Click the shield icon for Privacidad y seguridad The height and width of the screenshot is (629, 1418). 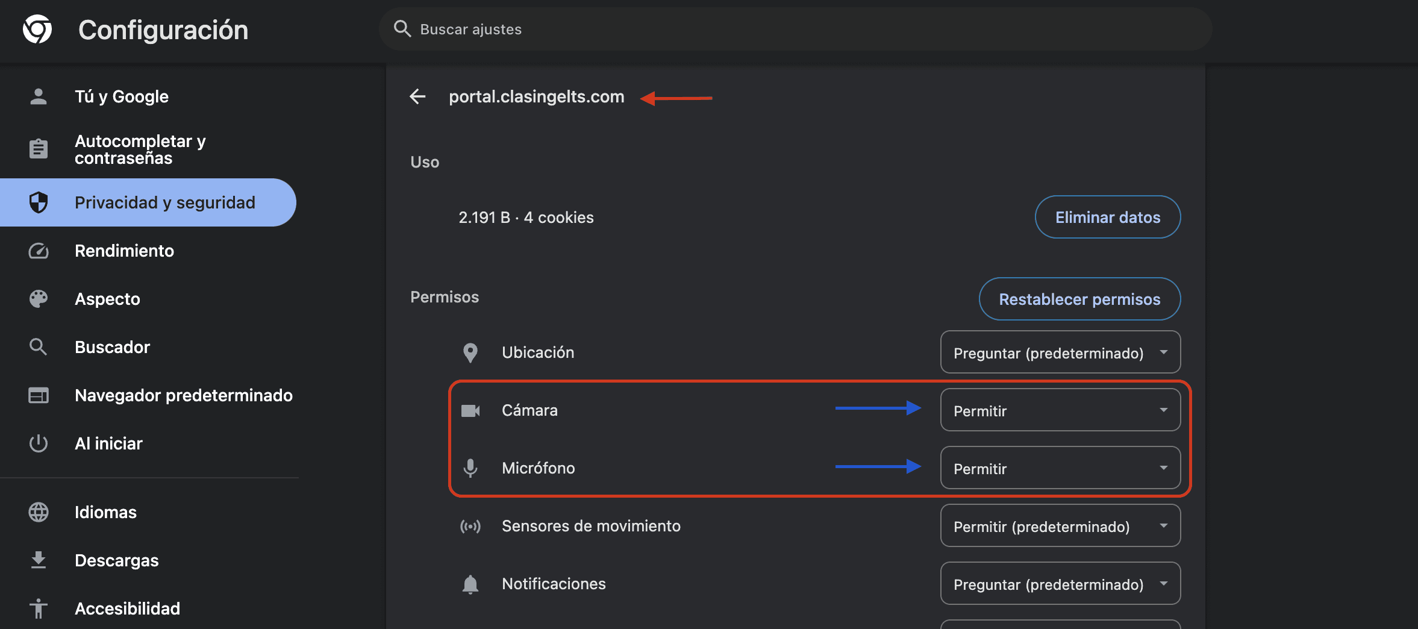point(39,202)
